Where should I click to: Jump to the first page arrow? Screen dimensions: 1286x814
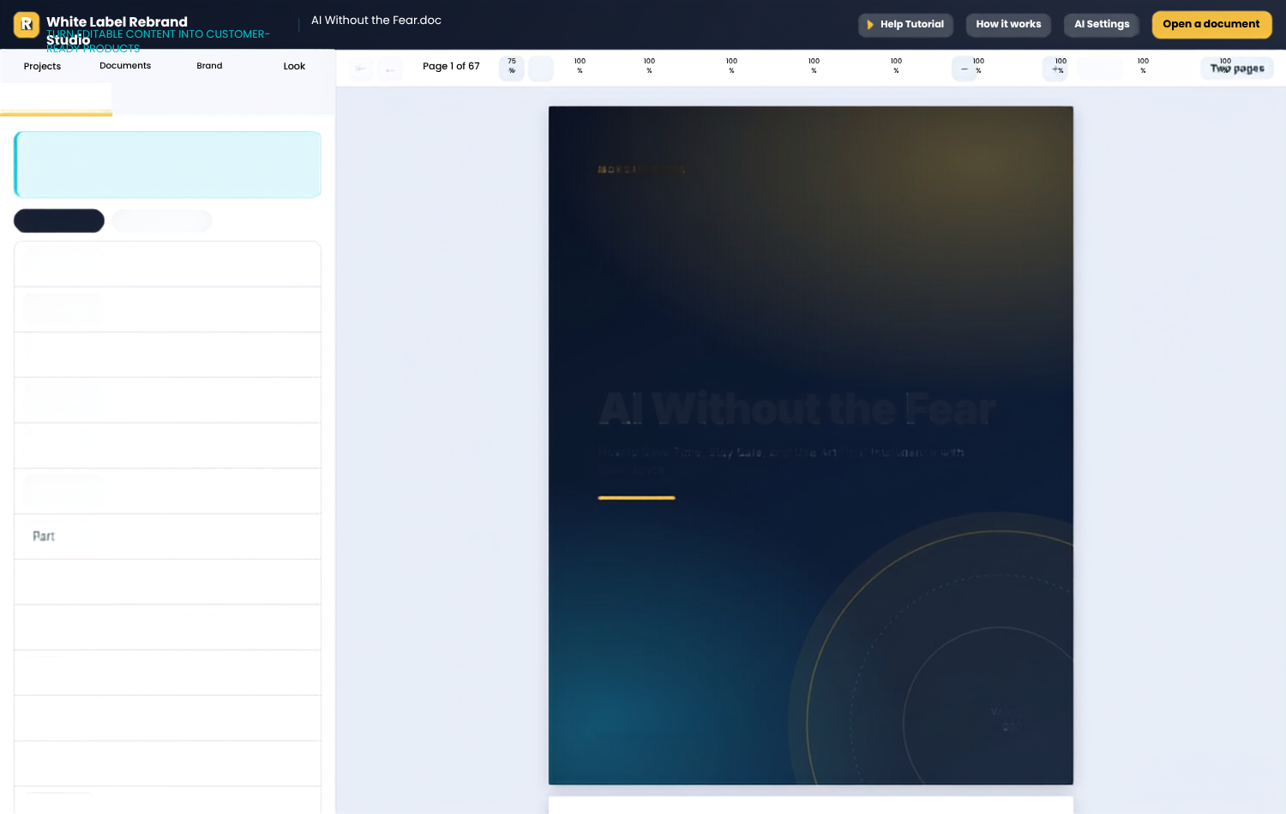tap(361, 69)
